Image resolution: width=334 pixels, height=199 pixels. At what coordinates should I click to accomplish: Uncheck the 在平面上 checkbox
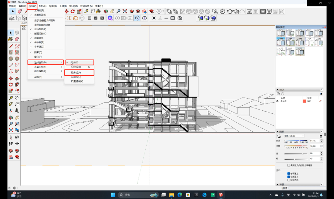289,173
